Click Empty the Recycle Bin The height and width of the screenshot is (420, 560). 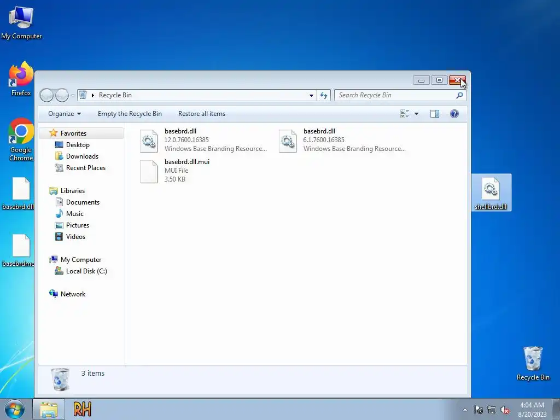(x=130, y=114)
